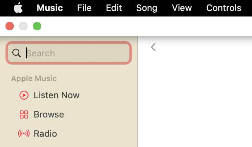Open the Edit menu
Image resolution: width=252 pixels, height=147 pixels.
114,8
